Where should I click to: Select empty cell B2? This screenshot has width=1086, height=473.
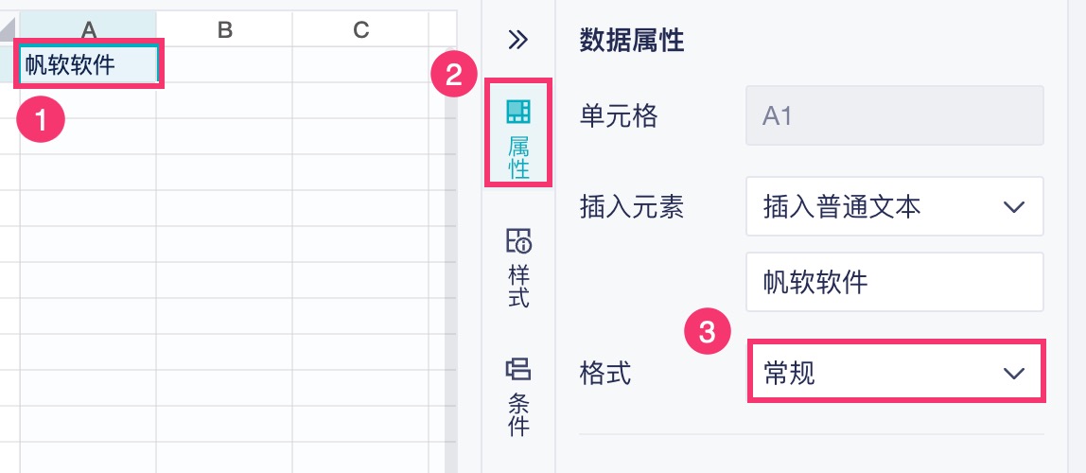coord(224,100)
